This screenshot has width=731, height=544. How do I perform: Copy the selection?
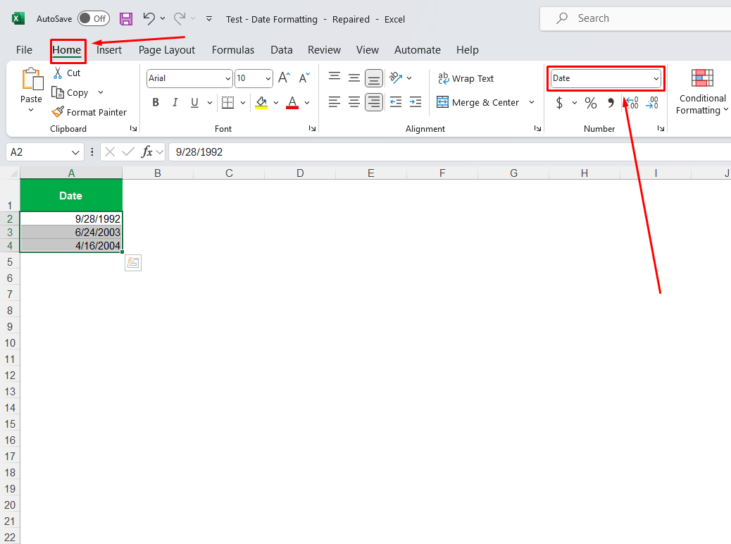coord(70,92)
